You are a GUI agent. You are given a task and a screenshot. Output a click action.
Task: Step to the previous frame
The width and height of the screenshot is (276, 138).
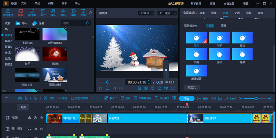114,88
